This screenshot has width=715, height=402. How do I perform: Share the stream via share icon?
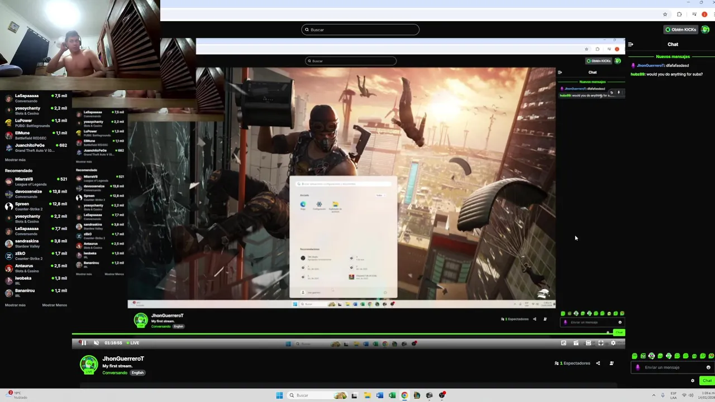coord(598,363)
